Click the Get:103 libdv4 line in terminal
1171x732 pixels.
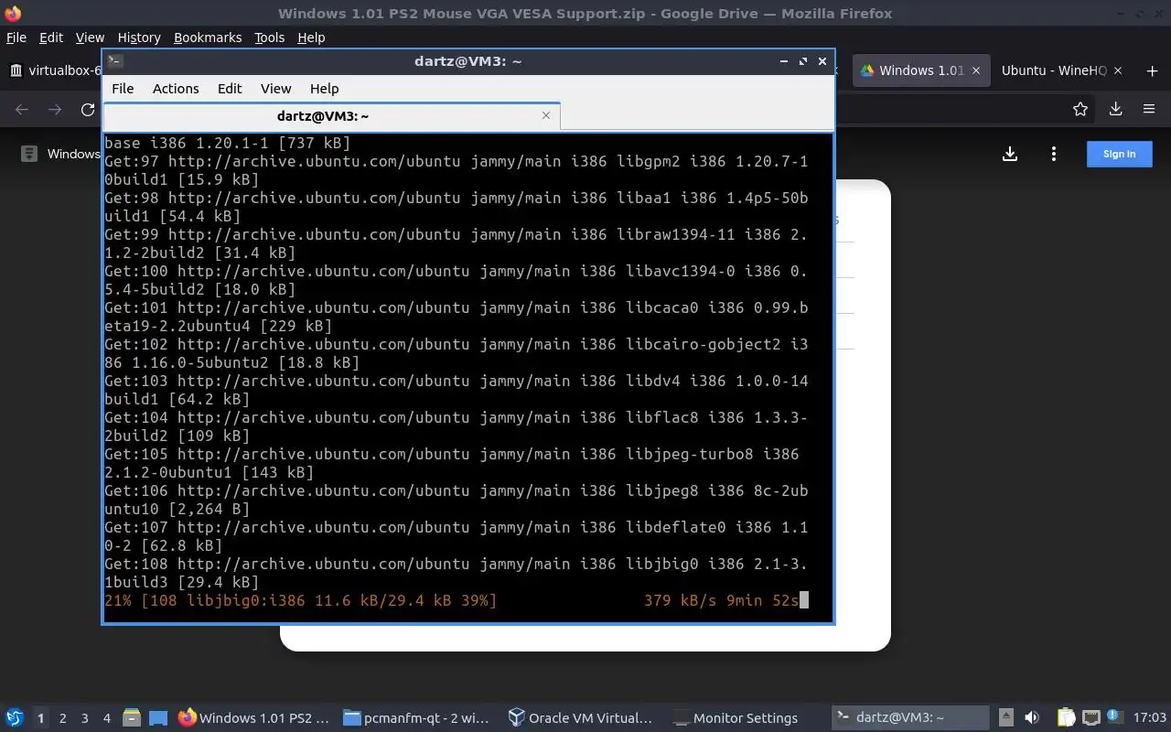tap(456, 391)
